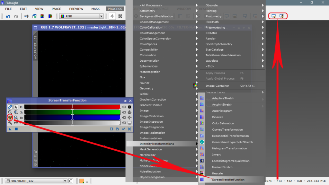The image size is (329, 185).
Task: Open the VIEW menu
Action: (39, 9)
